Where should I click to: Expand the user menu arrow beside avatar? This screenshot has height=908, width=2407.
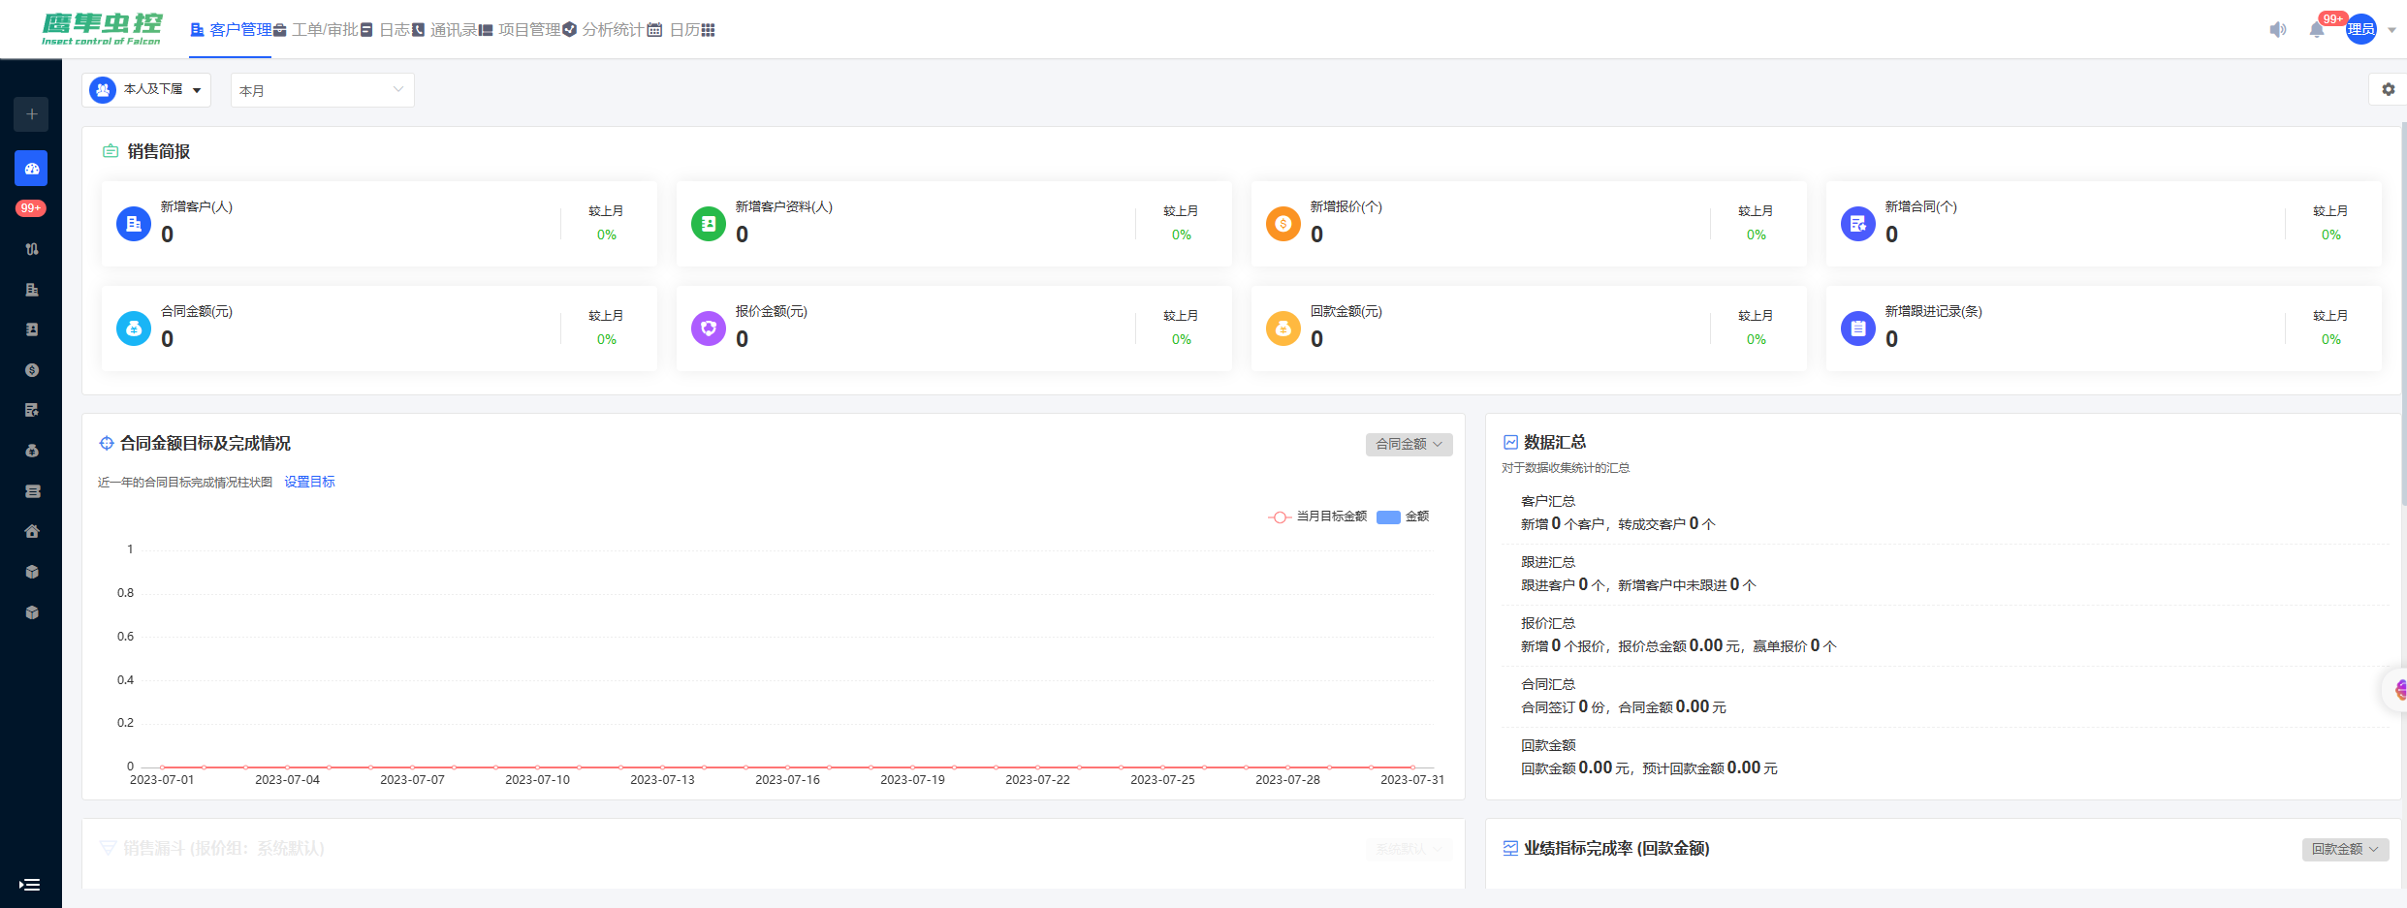pos(2391,30)
